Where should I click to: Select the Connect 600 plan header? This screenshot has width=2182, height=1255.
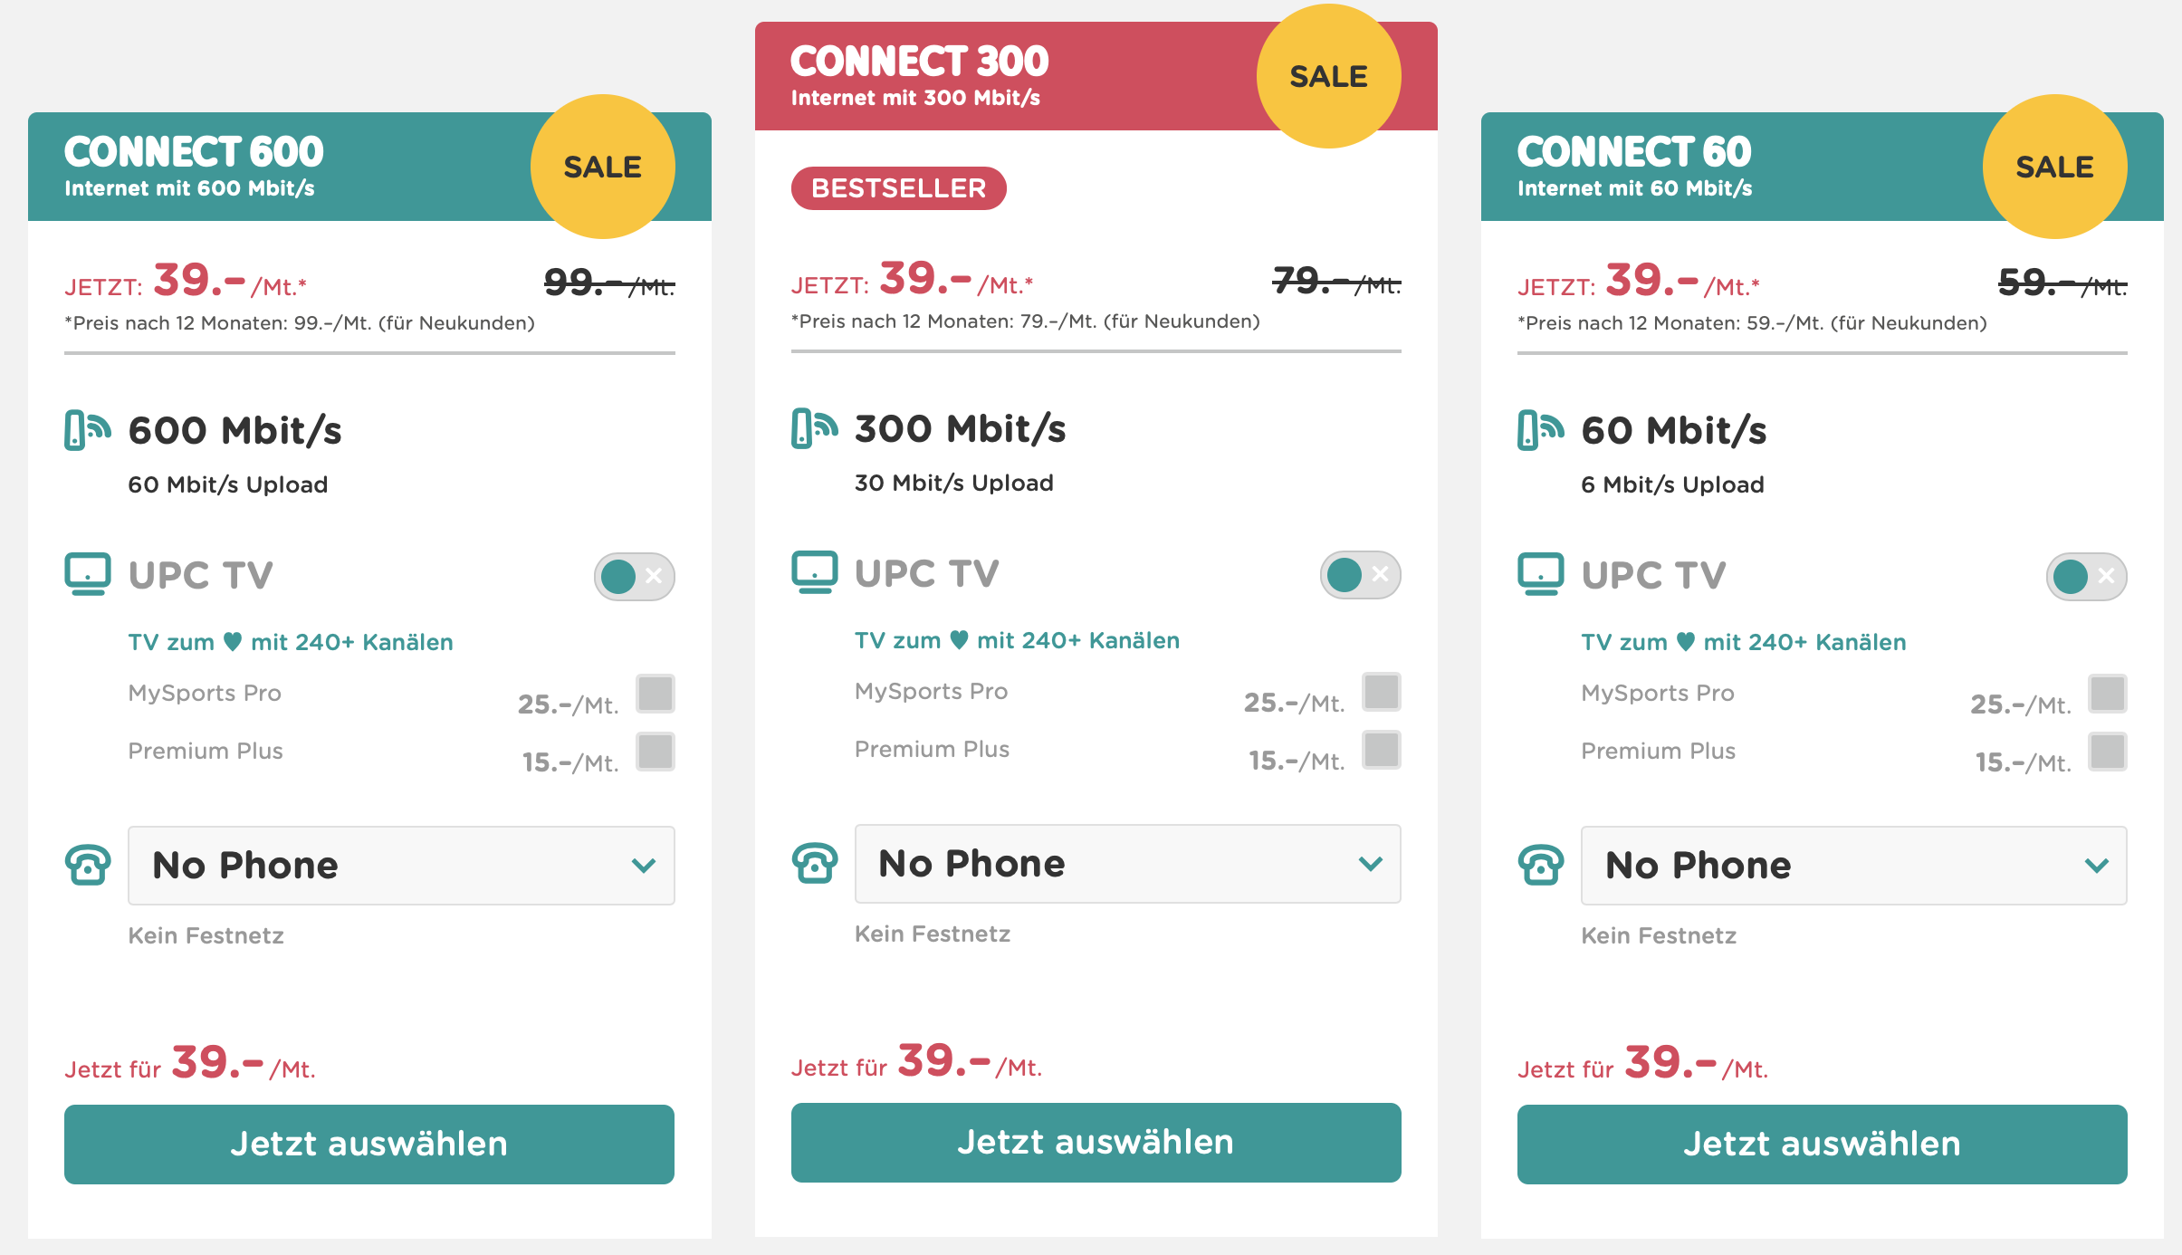272,167
